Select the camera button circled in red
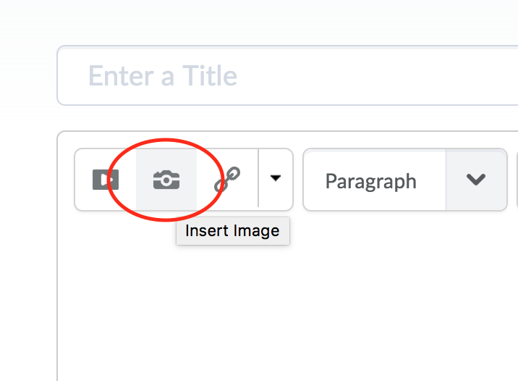Image resolution: width=518 pixels, height=381 pixels. [166, 180]
